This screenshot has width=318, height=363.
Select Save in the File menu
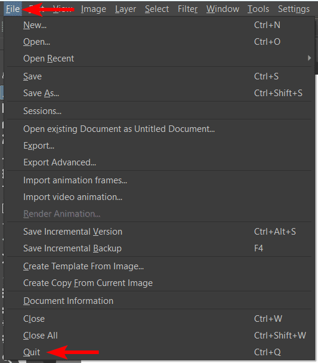pos(159,76)
